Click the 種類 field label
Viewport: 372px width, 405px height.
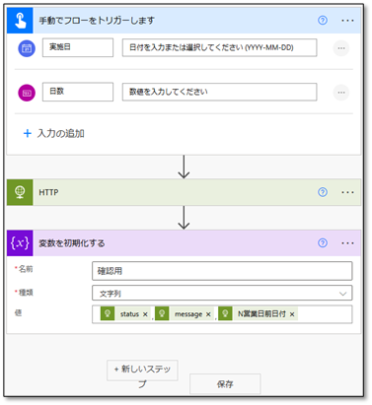[x=26, y=293]
